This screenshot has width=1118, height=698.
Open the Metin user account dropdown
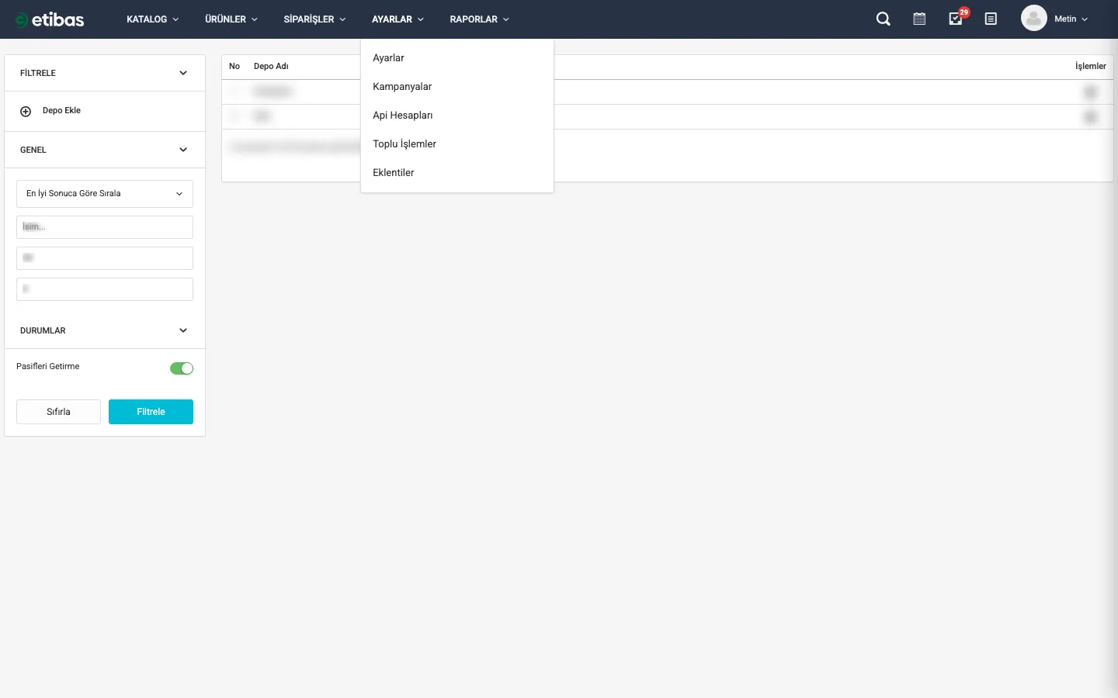[1071, 19]
